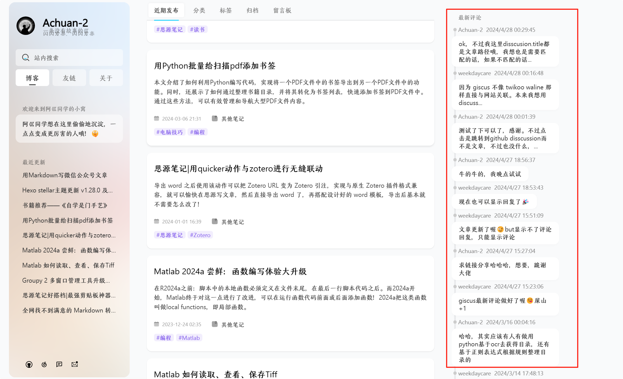Open article 用Python批量给扫描pdf添加书签
The width and height of the screenshot is (623, 379).
point(215,66)
